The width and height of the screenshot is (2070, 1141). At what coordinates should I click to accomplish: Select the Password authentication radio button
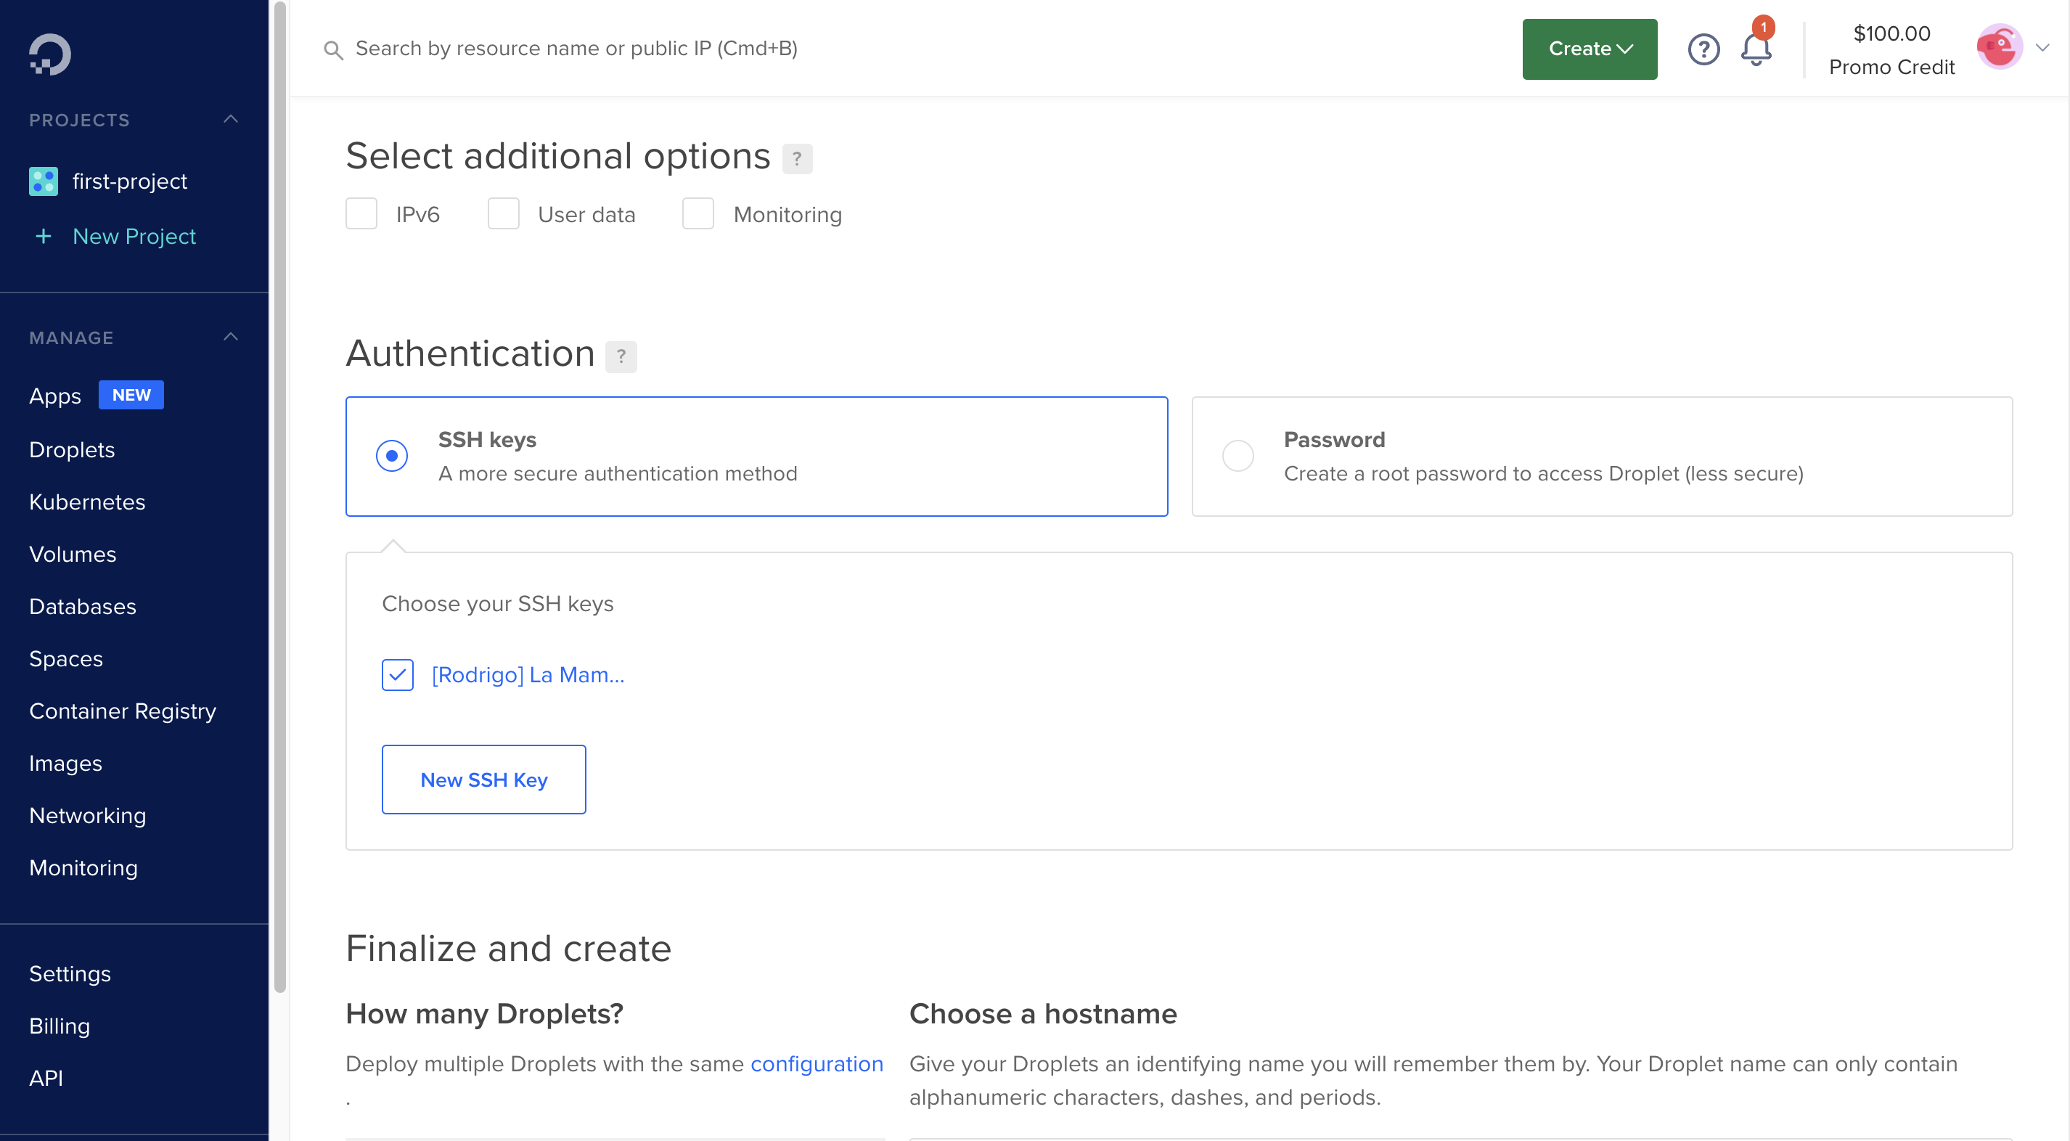tap(1237, 456)
